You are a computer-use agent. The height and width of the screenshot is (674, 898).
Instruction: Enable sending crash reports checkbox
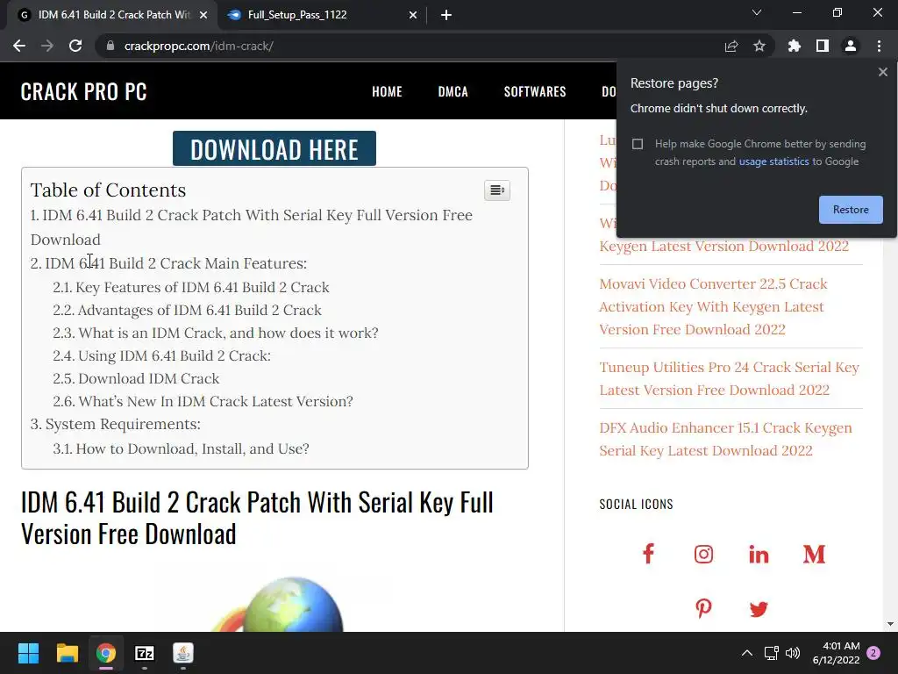[x=638, y=144]
